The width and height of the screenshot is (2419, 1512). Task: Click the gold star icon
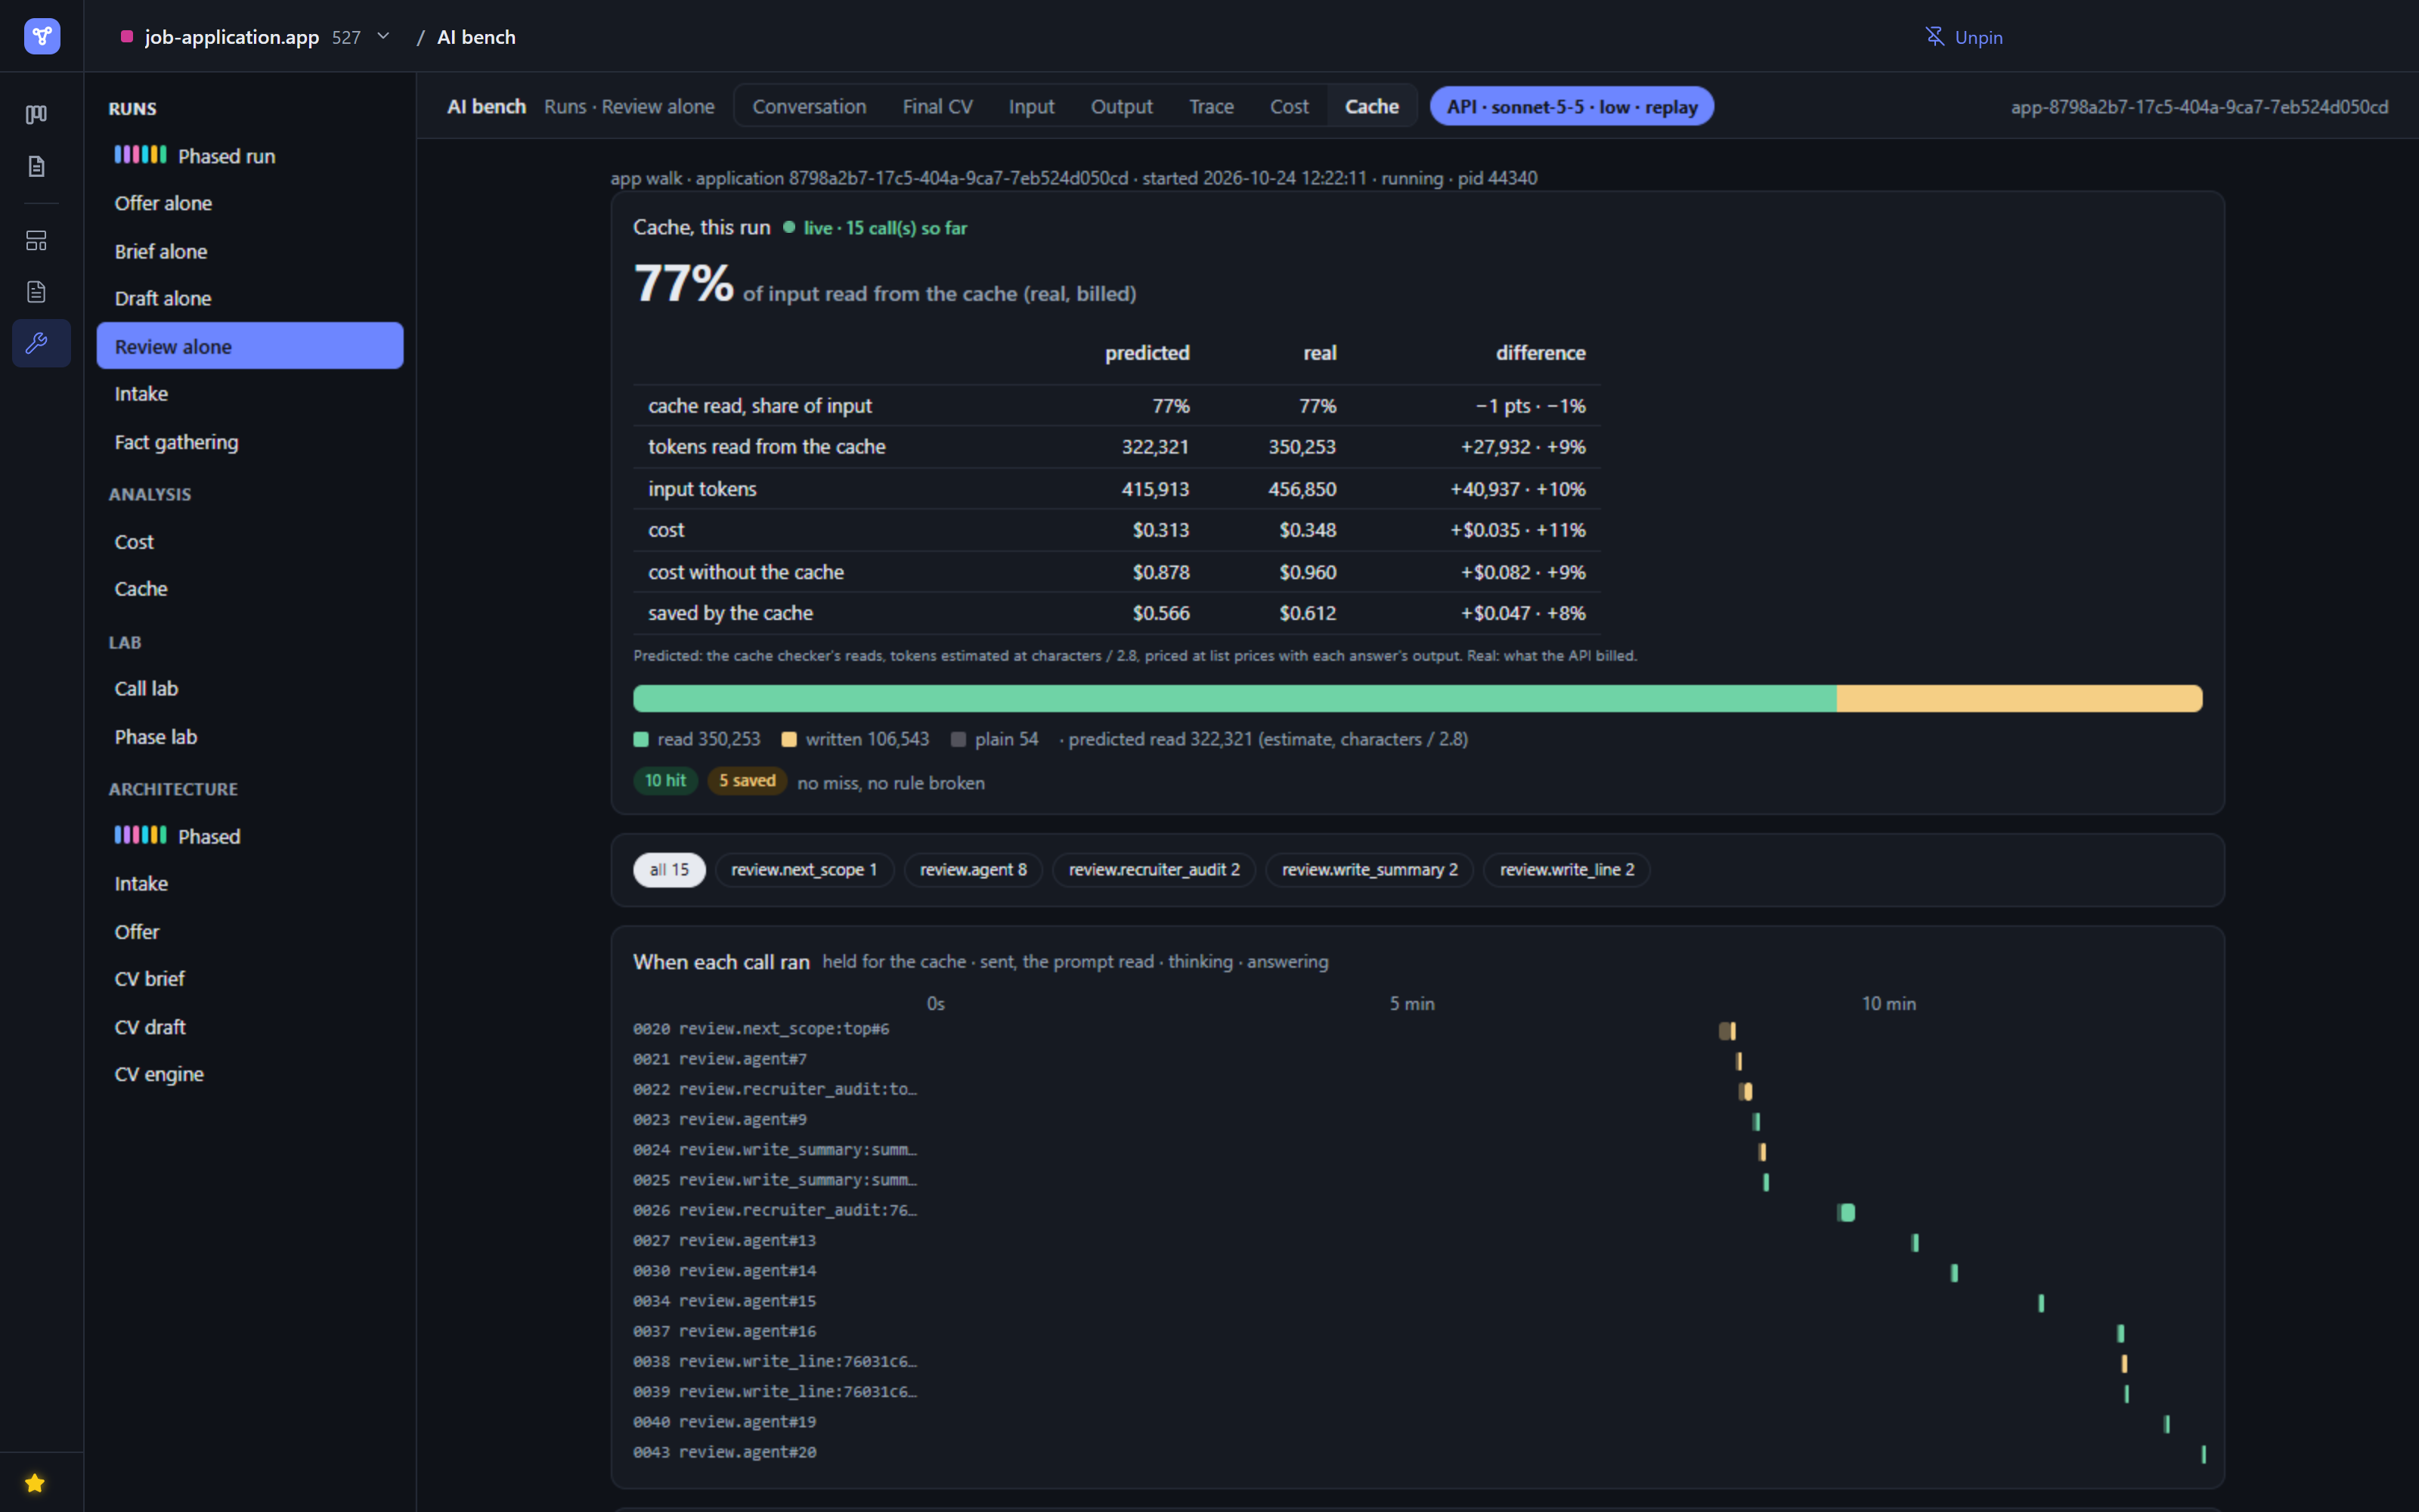[35, 1483]
